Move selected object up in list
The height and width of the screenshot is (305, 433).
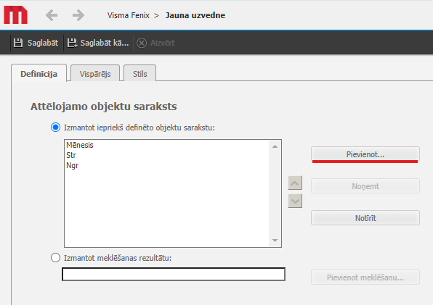[295, 183]
